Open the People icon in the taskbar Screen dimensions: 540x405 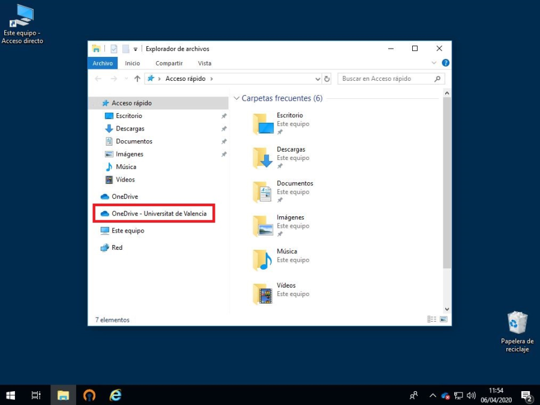tap(413, 396)
